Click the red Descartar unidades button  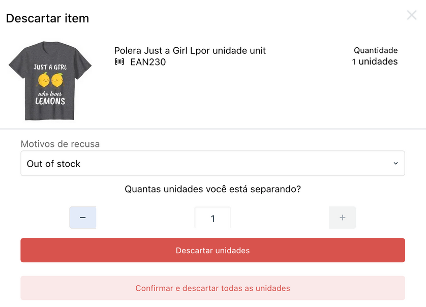tap(212, 250)
